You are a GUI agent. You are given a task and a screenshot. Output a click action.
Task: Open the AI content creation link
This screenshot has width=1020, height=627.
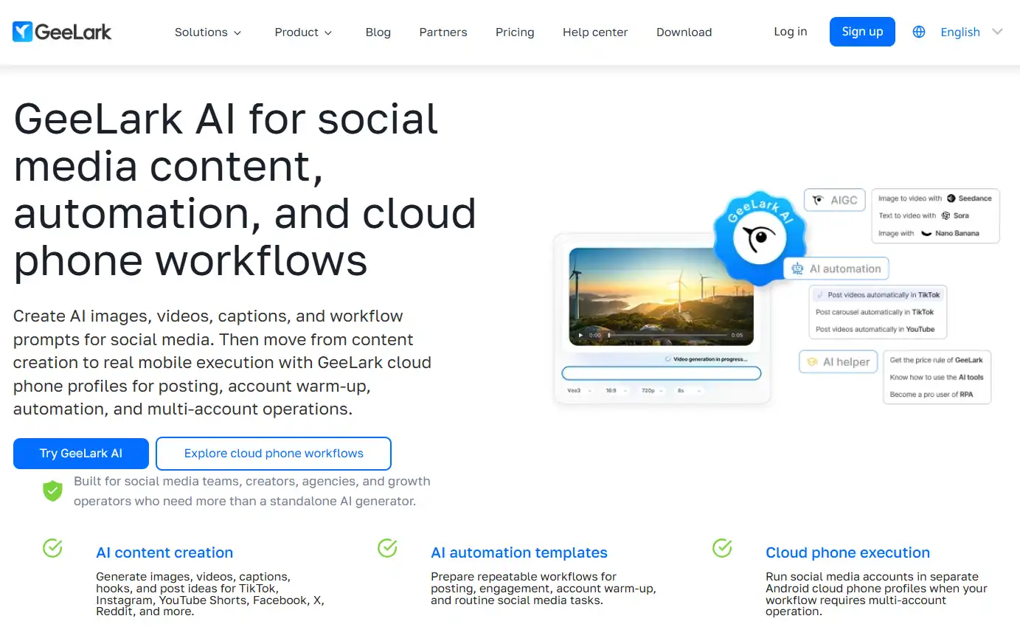[164, 552]
